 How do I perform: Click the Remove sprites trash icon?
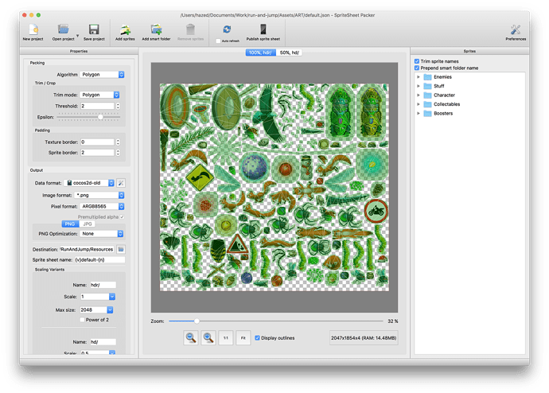click(190, 29)
